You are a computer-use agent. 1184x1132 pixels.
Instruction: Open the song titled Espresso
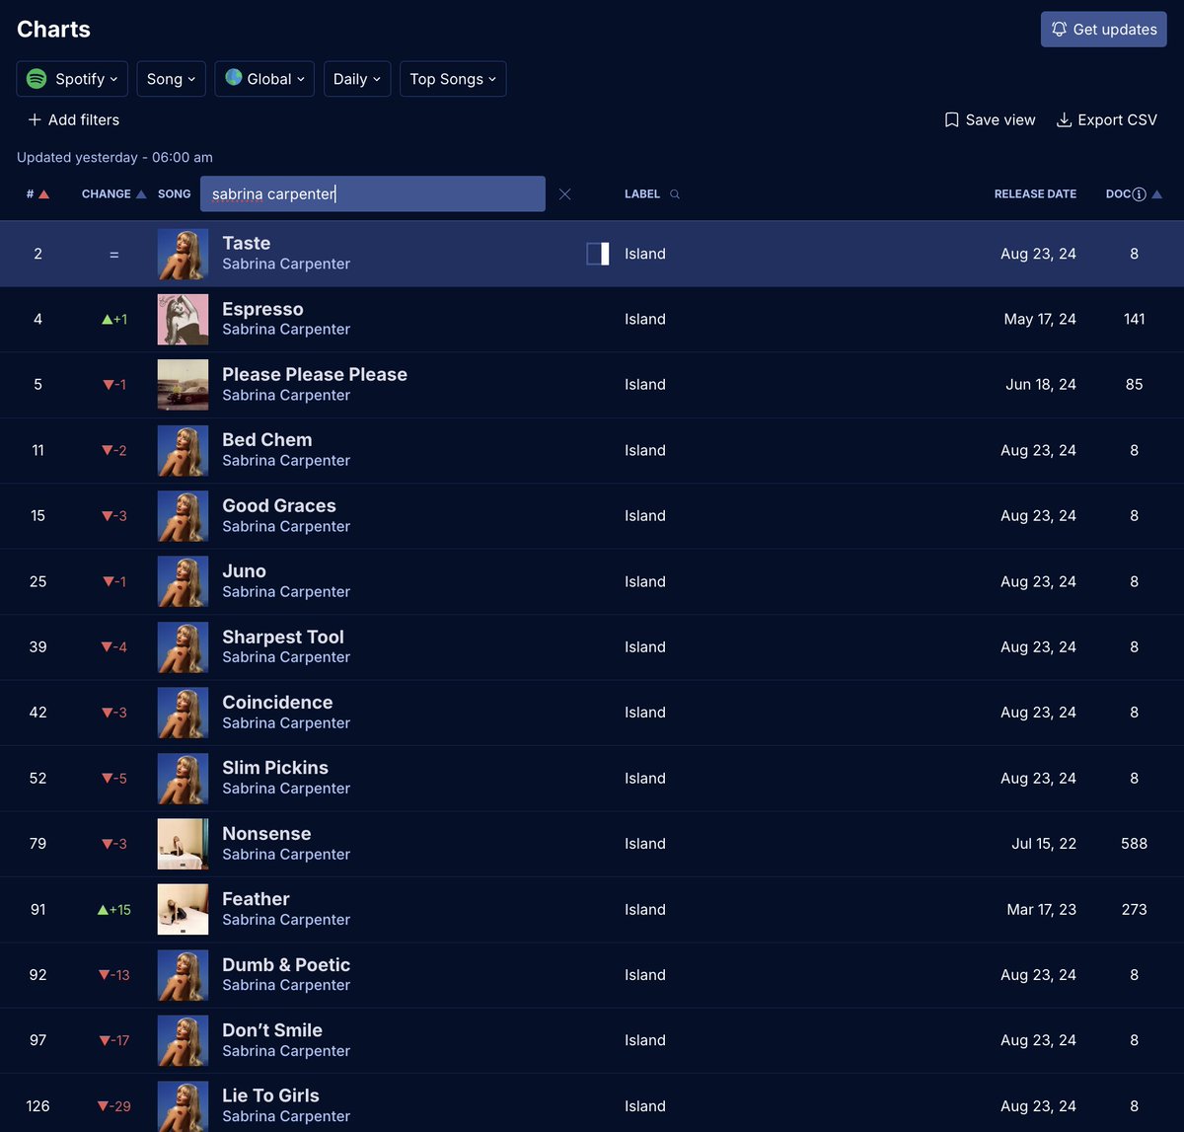tap(262, 309)
